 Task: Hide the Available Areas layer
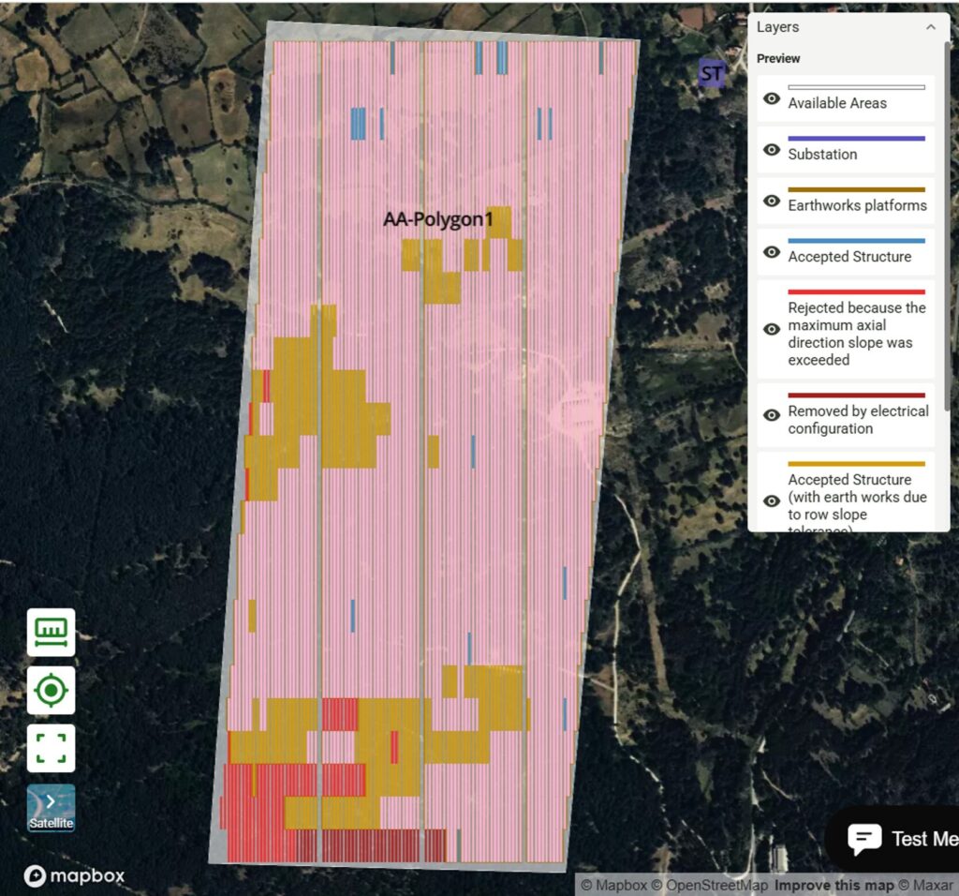tap(772, 98)
